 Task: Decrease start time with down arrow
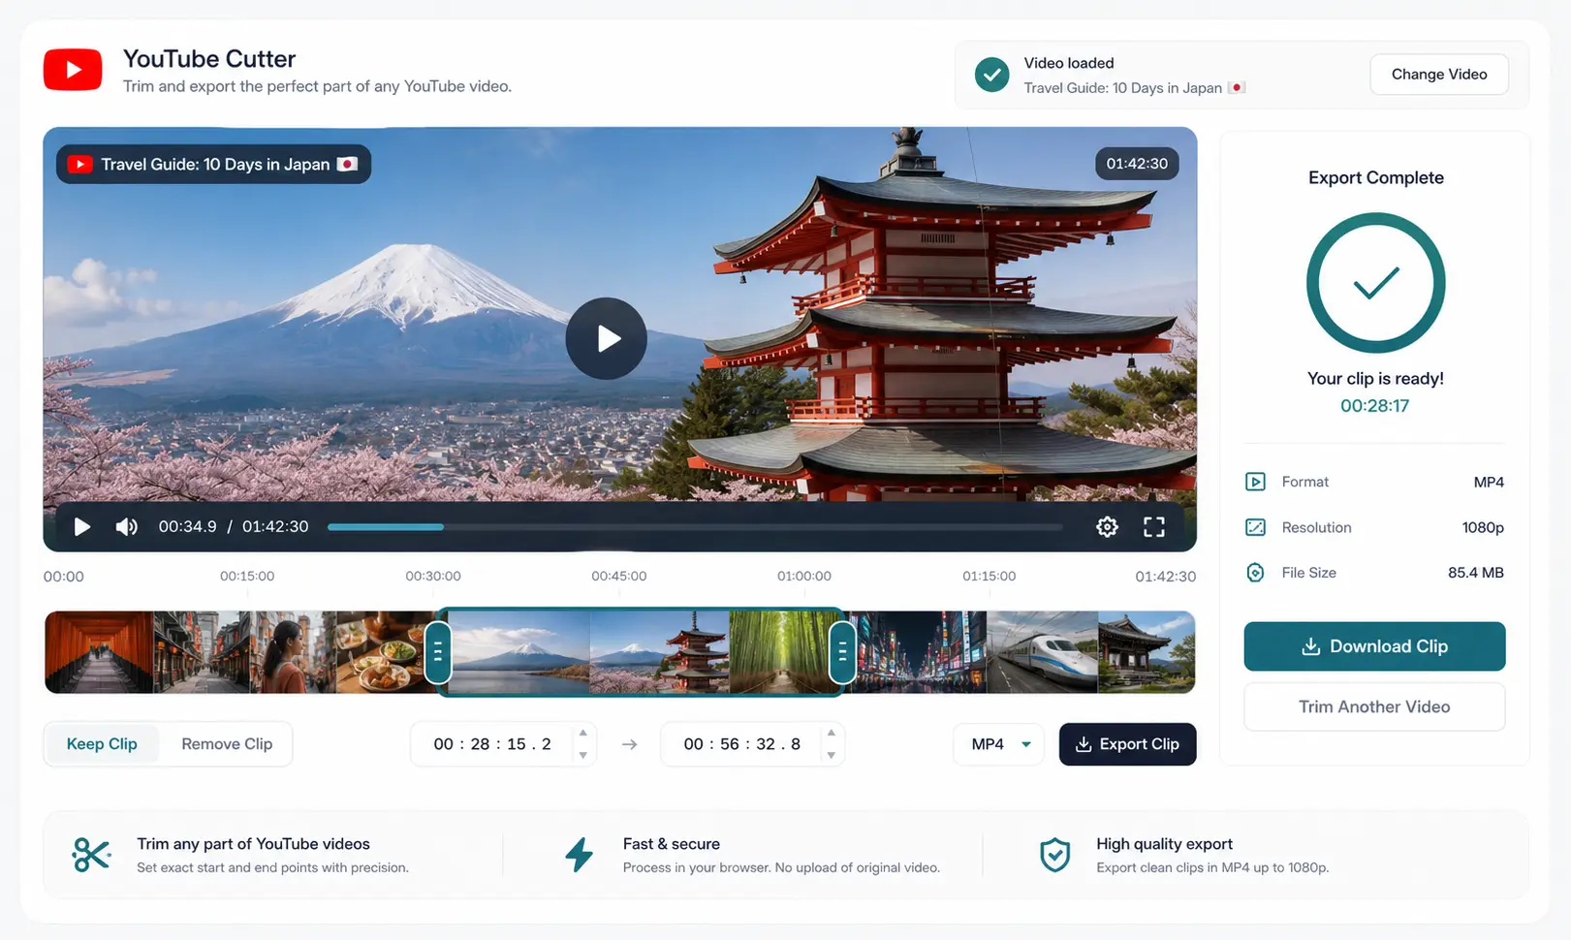(582, 755)
